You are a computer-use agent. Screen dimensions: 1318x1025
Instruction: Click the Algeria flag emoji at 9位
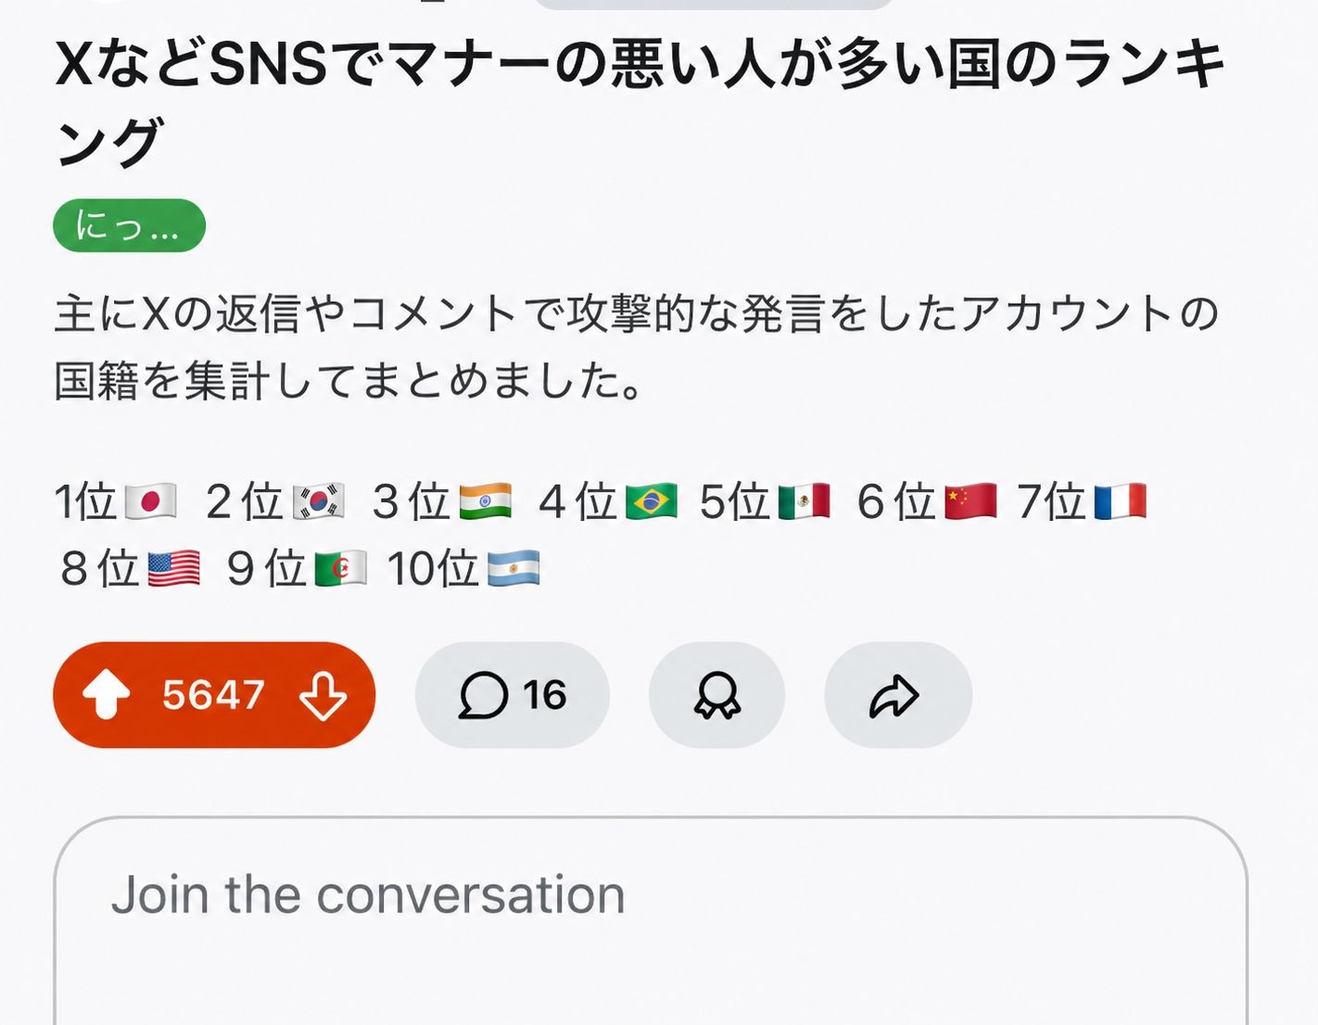click(x=340, y=569)
